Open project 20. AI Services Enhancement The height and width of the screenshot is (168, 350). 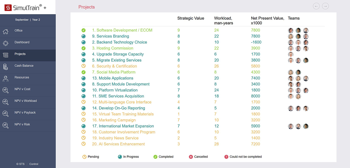pos(118,144)
